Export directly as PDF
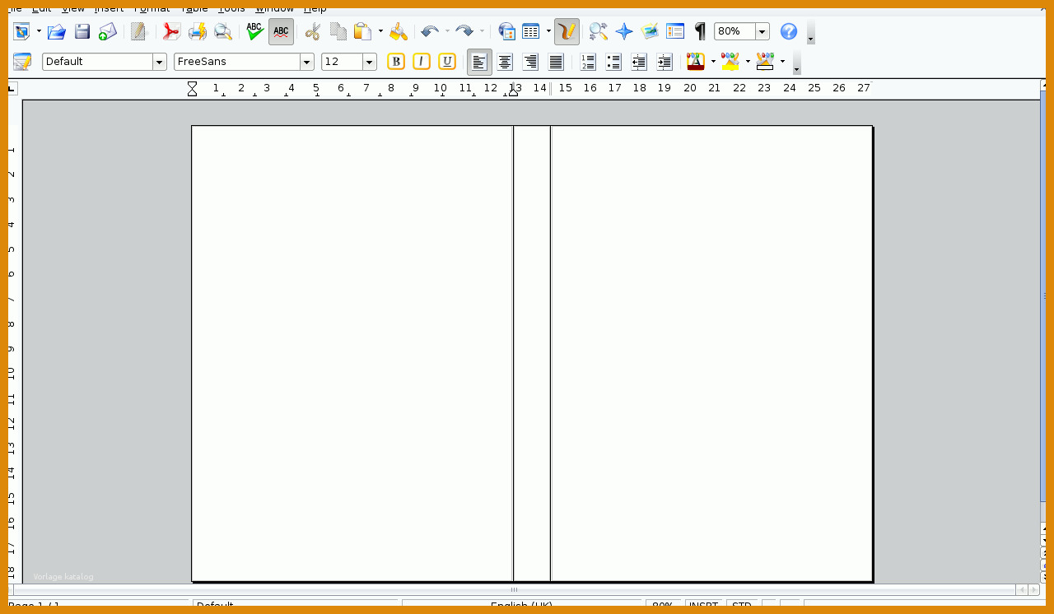The image size is (1054, 614). coord(171,31)
